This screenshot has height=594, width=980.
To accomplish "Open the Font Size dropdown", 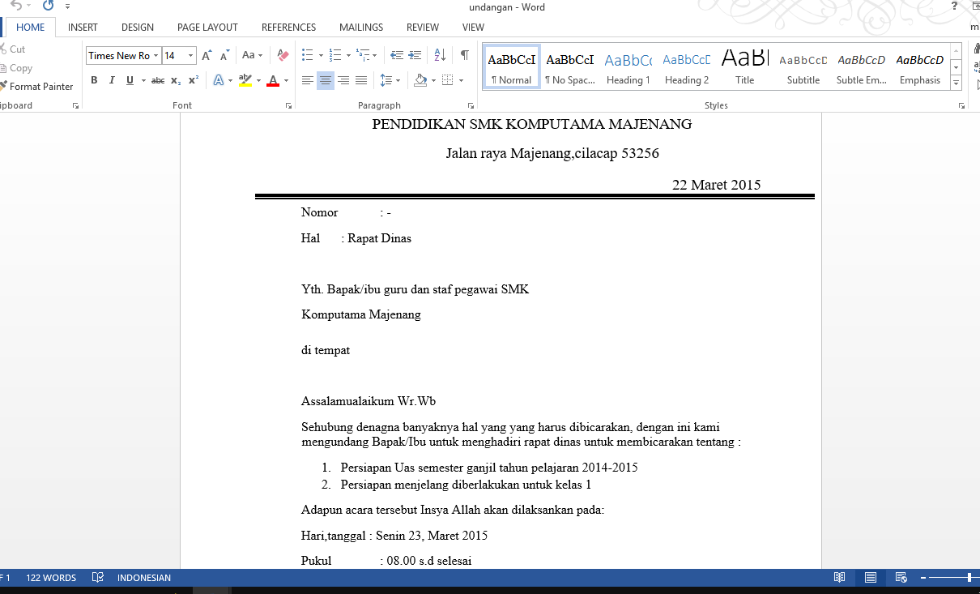I will coord(192,55).
